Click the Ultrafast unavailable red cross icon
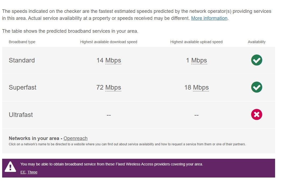Image resolution: width=281 pixels, height=181 pixels. [257, 114]
